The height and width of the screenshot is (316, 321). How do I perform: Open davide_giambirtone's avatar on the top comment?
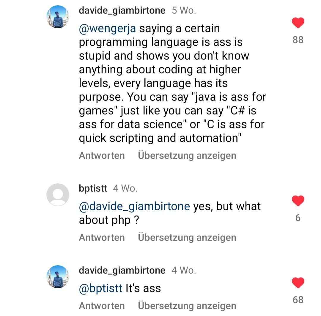pyautogui.click(x=58, y=17)
